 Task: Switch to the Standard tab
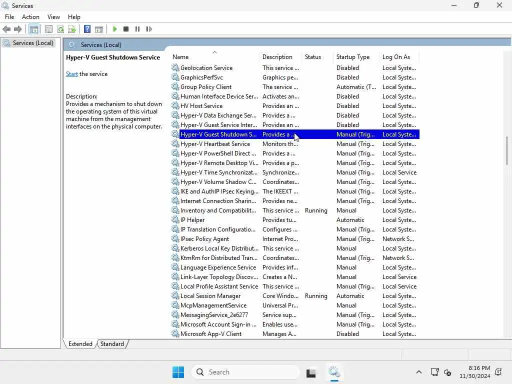pyautogui.click(x=112, y=344)
